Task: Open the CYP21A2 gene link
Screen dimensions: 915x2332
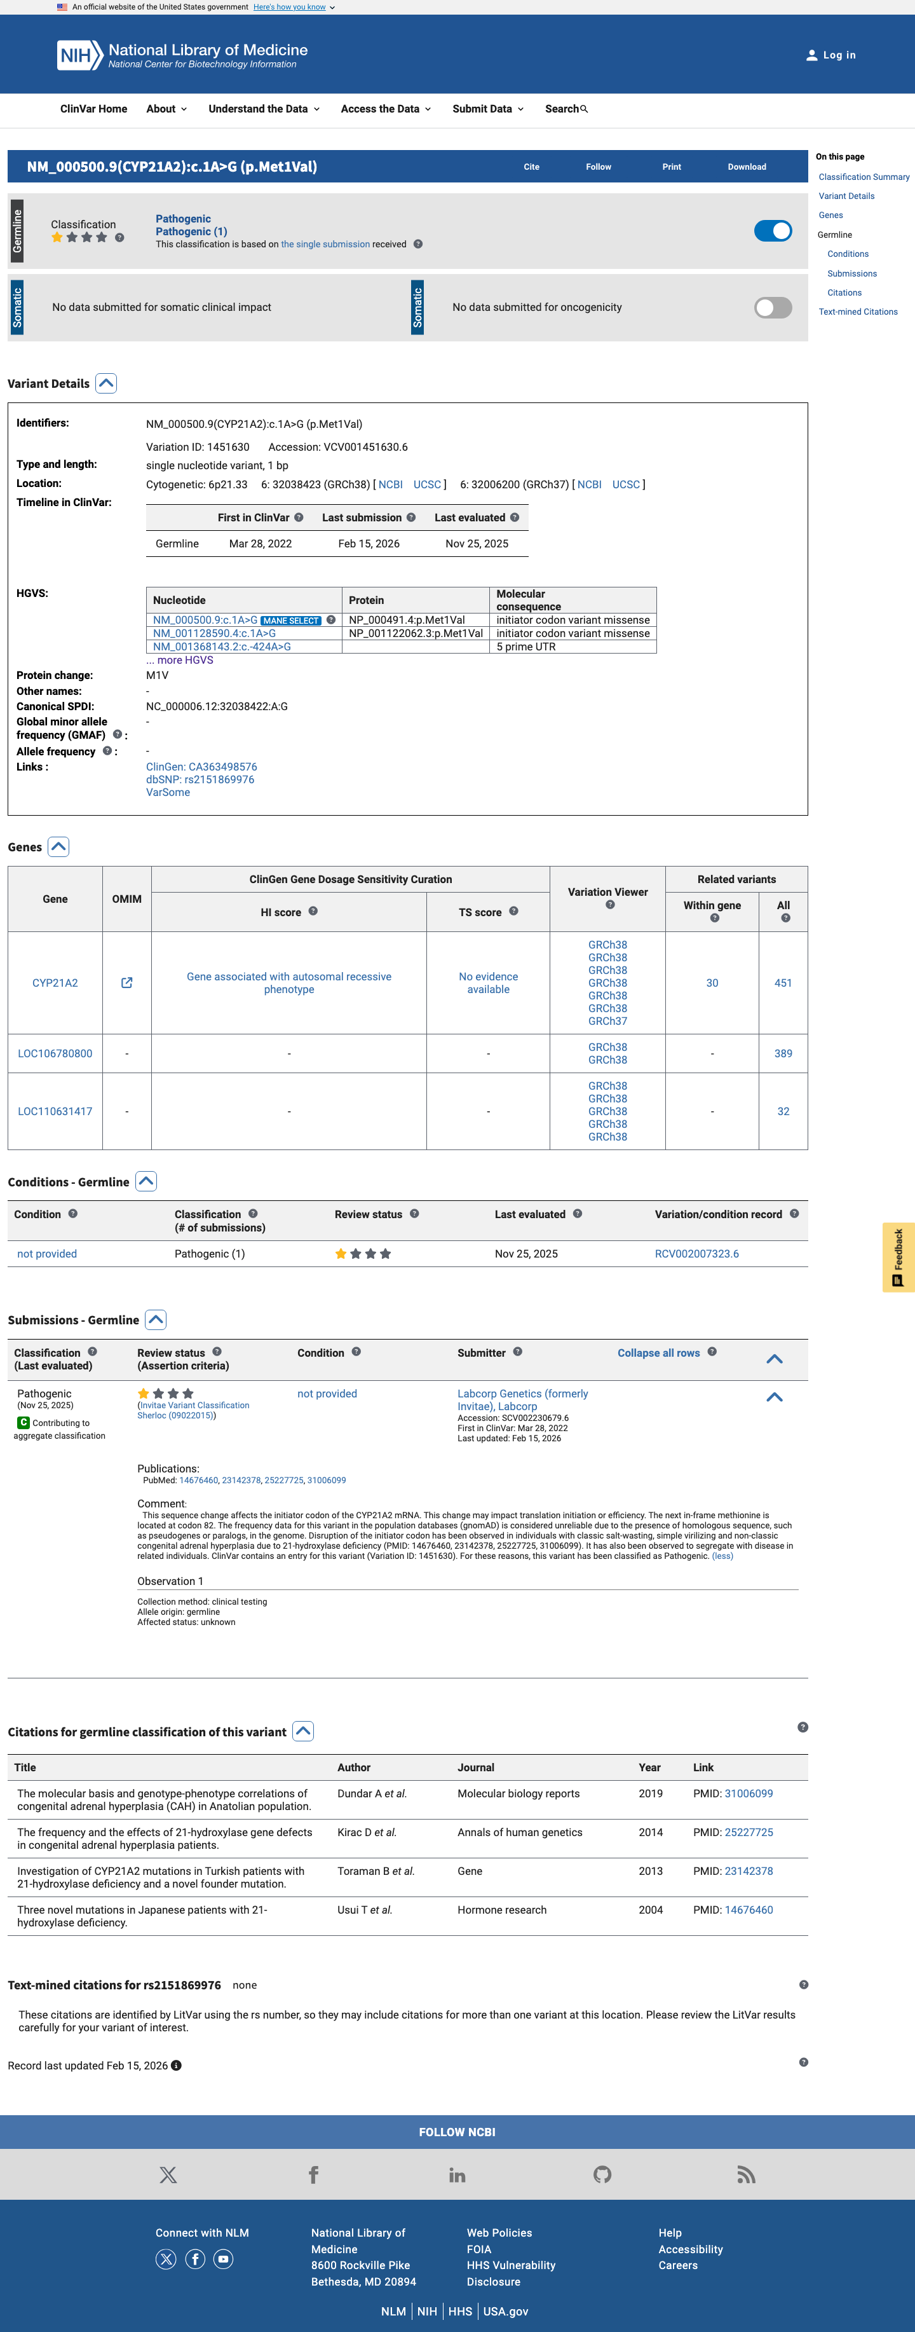Action: [55, 983]
